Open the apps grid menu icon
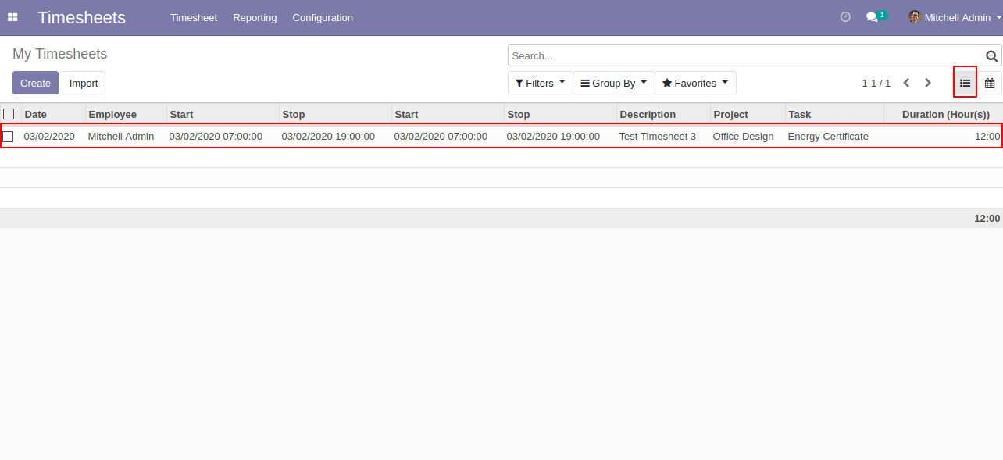This screenshot has height=460, width=1003. tap(12, 17)
